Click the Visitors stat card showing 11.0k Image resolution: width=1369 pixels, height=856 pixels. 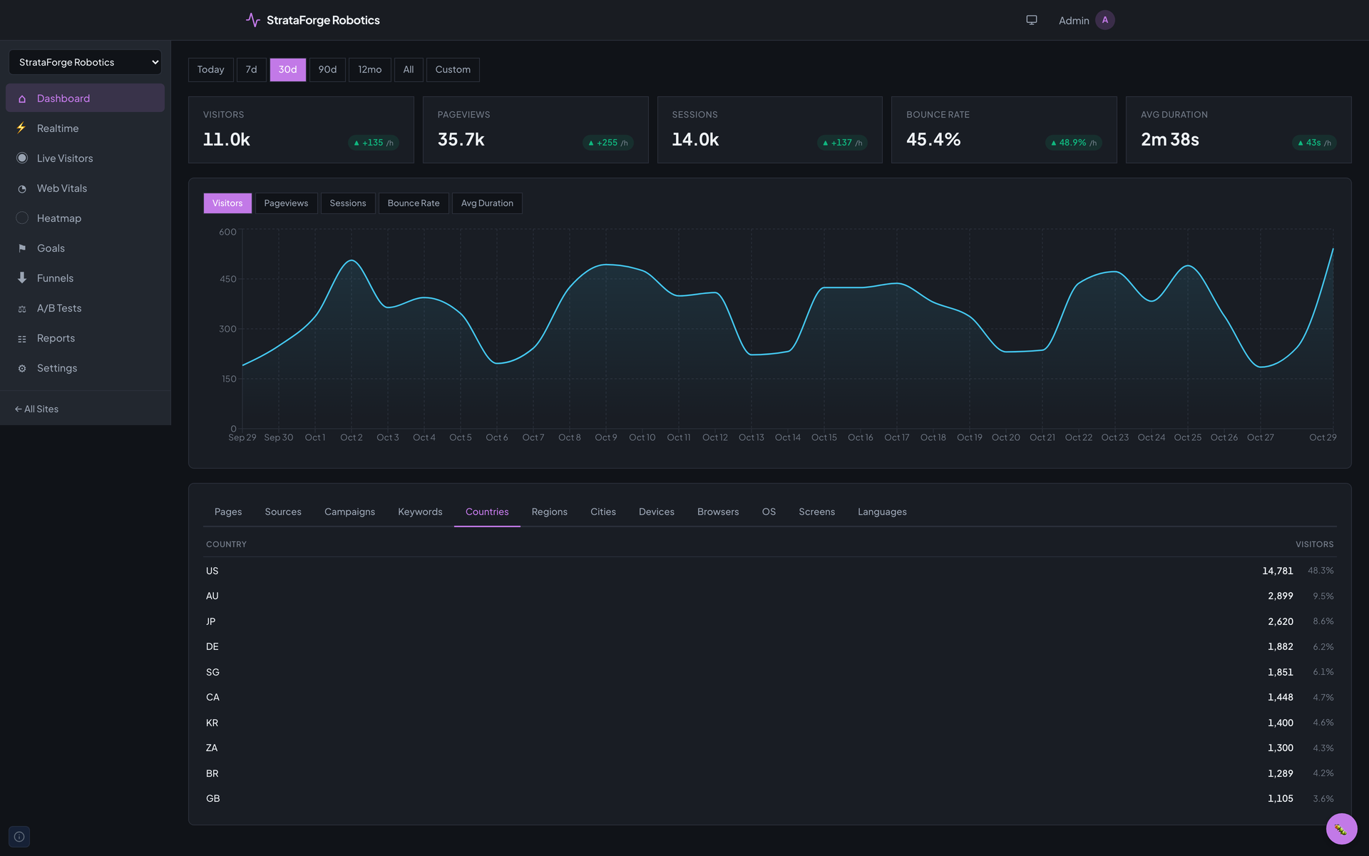point(301,130)
